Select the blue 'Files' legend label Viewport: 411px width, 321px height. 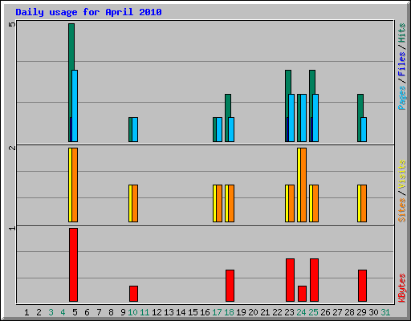tap(401, 64)
